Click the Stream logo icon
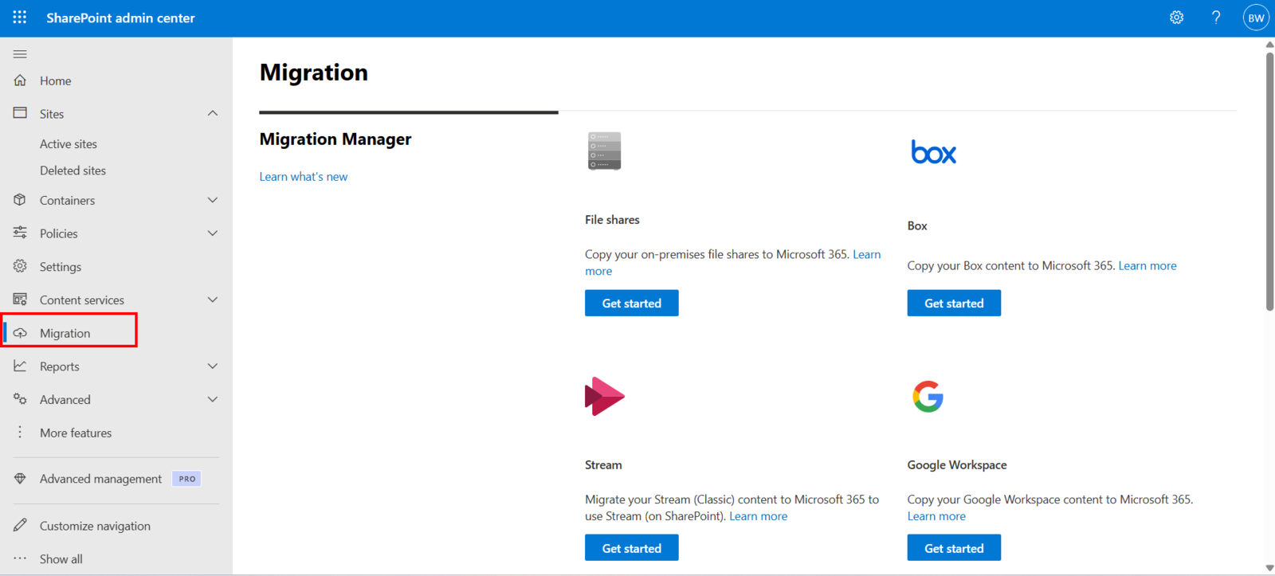 click(x=604, y=396)
